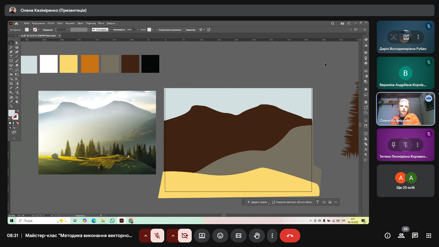
Task: Click the mountain reference photo
Action: pyautogui.click(x=97, y=132)
